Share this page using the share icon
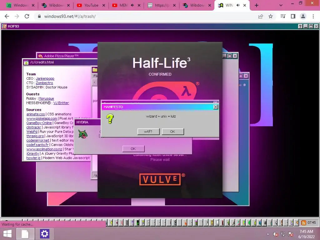The image size is (320, 240). coord(261,16)
